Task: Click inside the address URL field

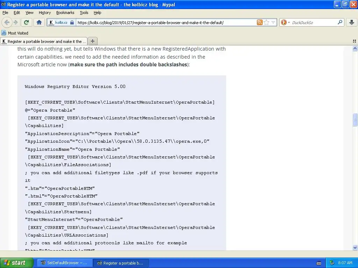Action: tap(166, 22)
